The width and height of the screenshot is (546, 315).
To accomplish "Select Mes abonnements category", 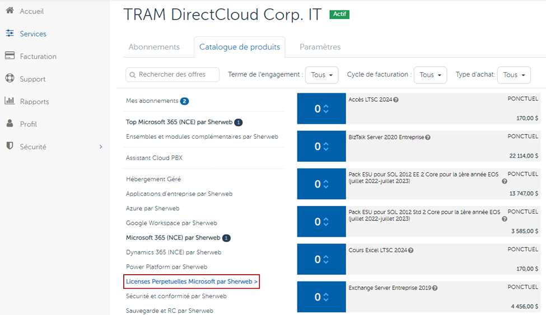I will [x=152, y=101].
